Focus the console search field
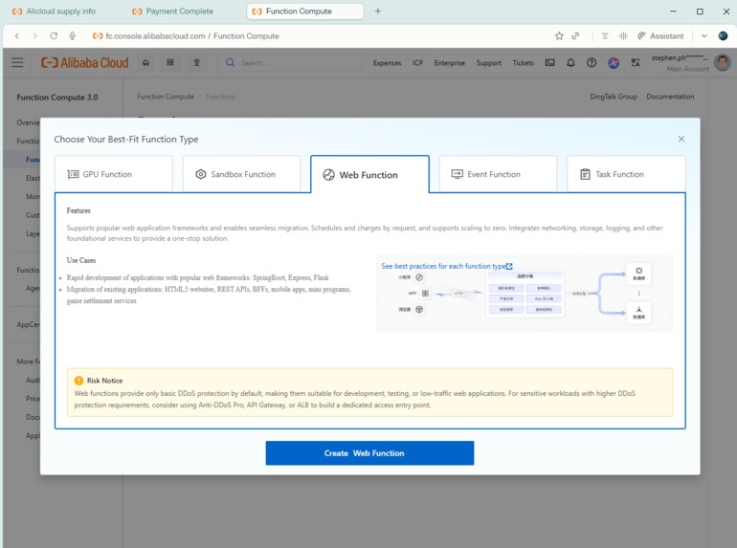The width and height of the screenshot is (737, 548). (290, 62)
